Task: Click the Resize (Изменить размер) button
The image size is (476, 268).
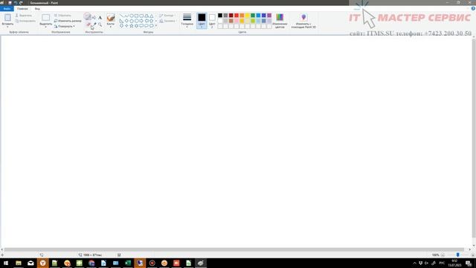Action: tap(68, 21)
